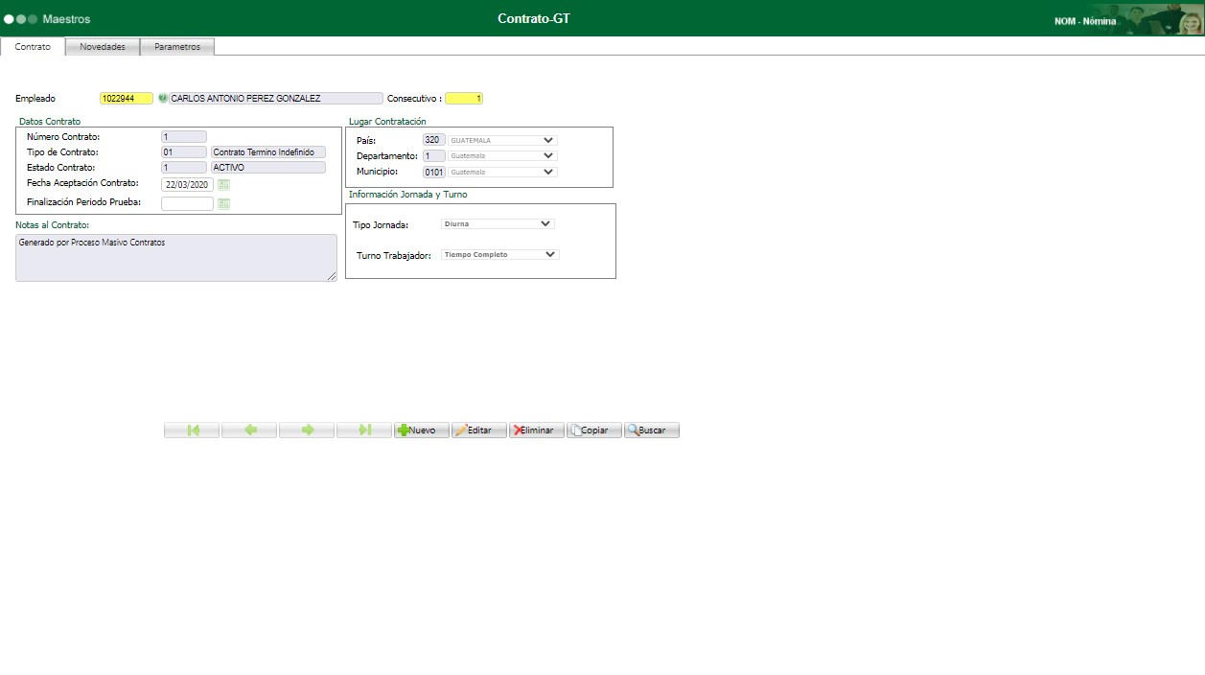This screenshot has width=1205, height=675.
Task: Switch to the Contrato tab
Action: click(33, 47)
